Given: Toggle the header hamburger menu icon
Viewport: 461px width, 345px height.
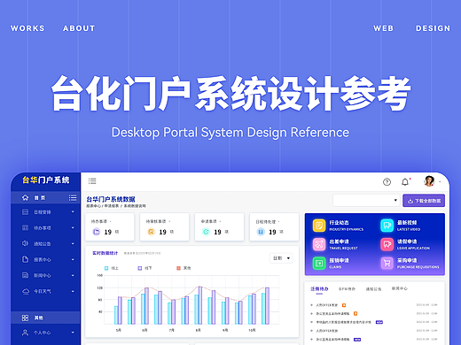Looking at the screenshot, I should click(x=92, y=181).
